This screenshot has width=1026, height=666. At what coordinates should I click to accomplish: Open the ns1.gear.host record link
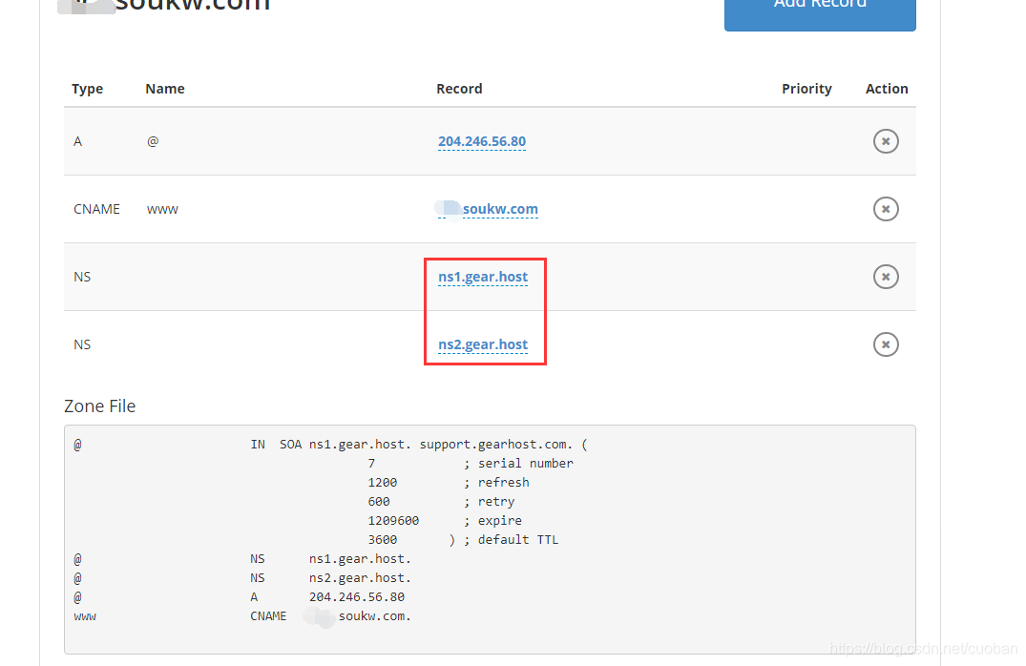point(483,277)
